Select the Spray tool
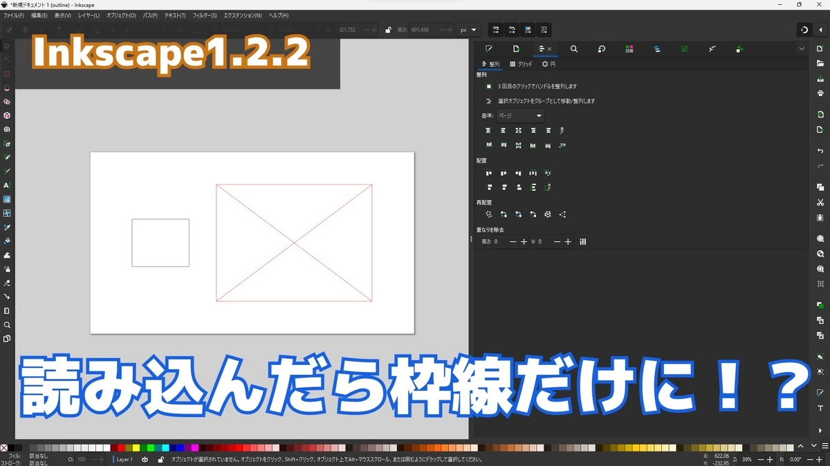This screenshot has width=830, height=466. [7, 269]
